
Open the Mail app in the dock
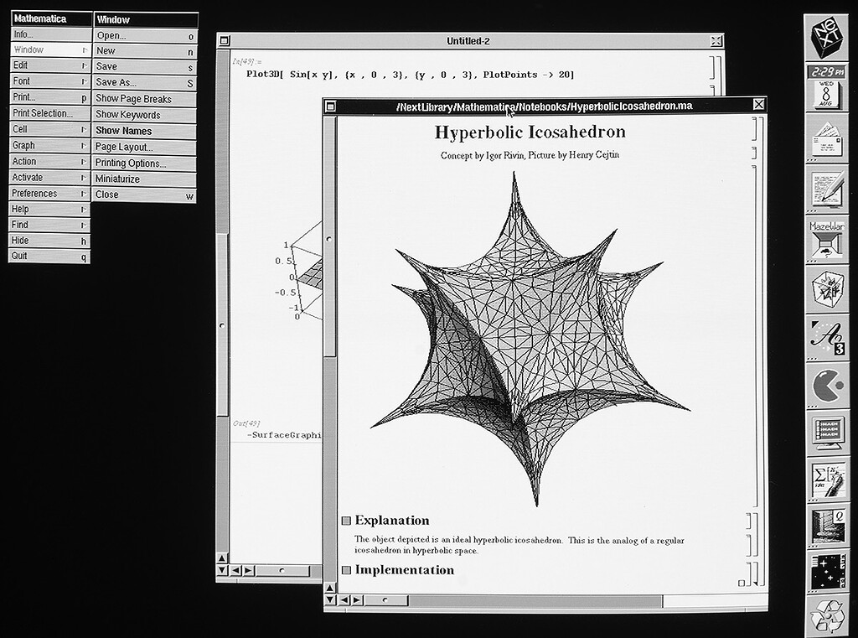(x=826, y=139)
